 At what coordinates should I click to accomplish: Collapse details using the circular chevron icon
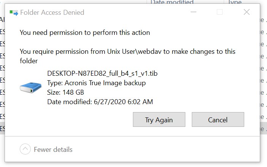tap(25, 149)
